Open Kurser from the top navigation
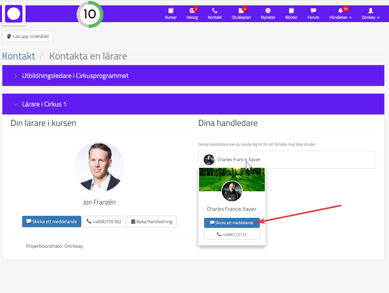Image resolution: width=389 pixels, height=293 pixels. (x=171, y=14)
